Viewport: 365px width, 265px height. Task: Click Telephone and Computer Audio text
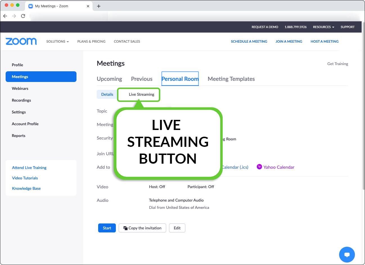pos(176,200)
